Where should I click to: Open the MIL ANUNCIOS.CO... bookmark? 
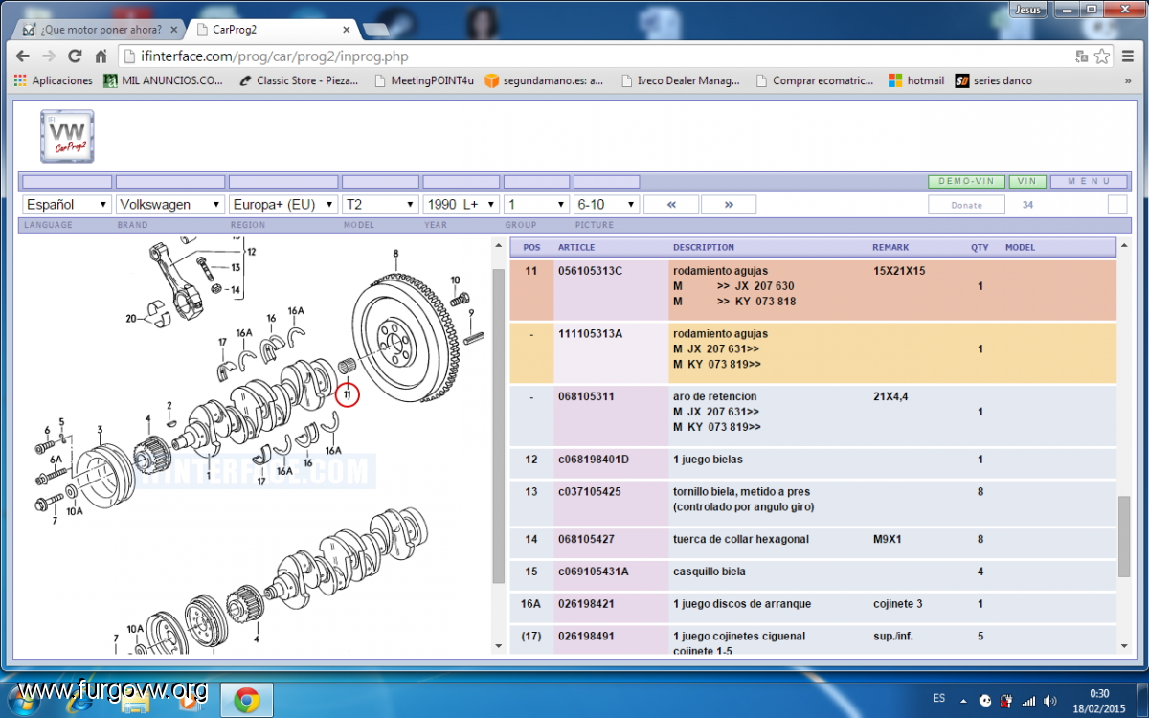coord(163,80)
